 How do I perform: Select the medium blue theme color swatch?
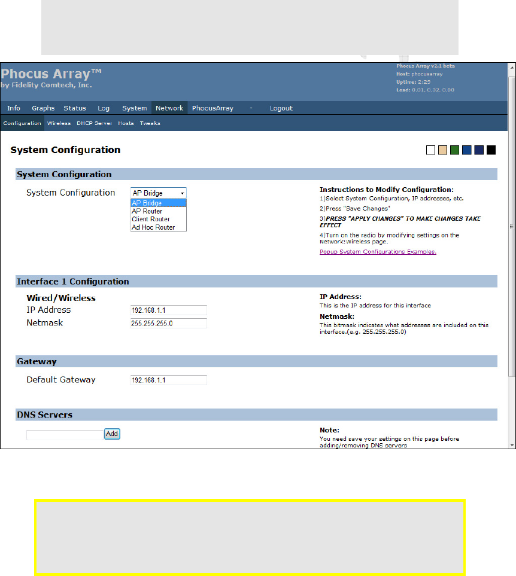(x=467, y=150)
